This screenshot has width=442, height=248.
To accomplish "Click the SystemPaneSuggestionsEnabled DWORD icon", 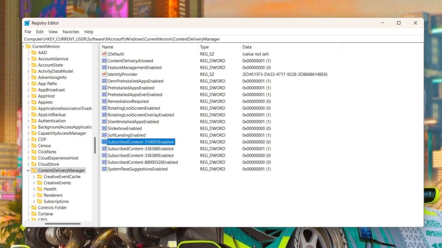I will pyautogui.click(x=104, y=169).
